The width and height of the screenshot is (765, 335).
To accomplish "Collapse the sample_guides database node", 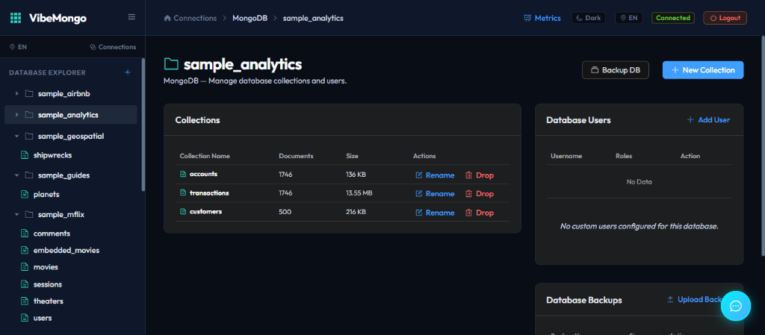I will pyautogui.click(x=17, y=175).
